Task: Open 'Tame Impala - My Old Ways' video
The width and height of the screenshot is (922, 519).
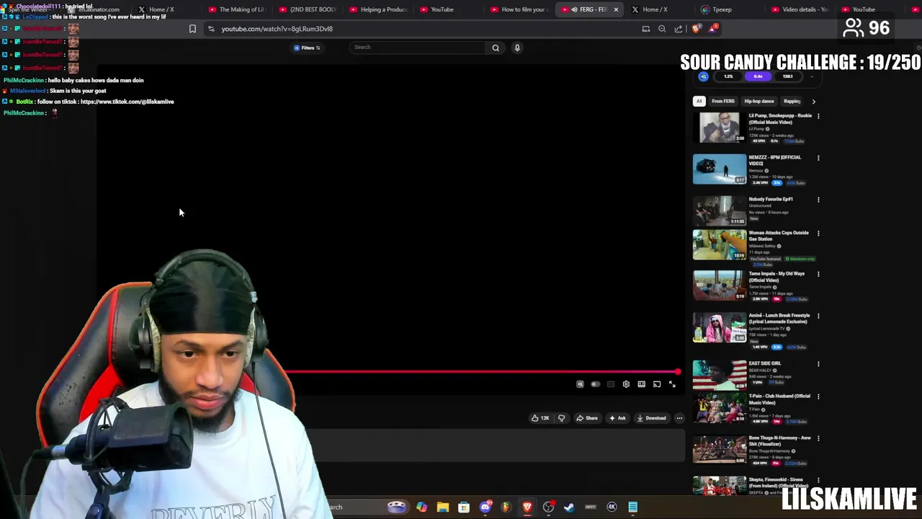Action: pyautogui.click(x=776, y=277)
